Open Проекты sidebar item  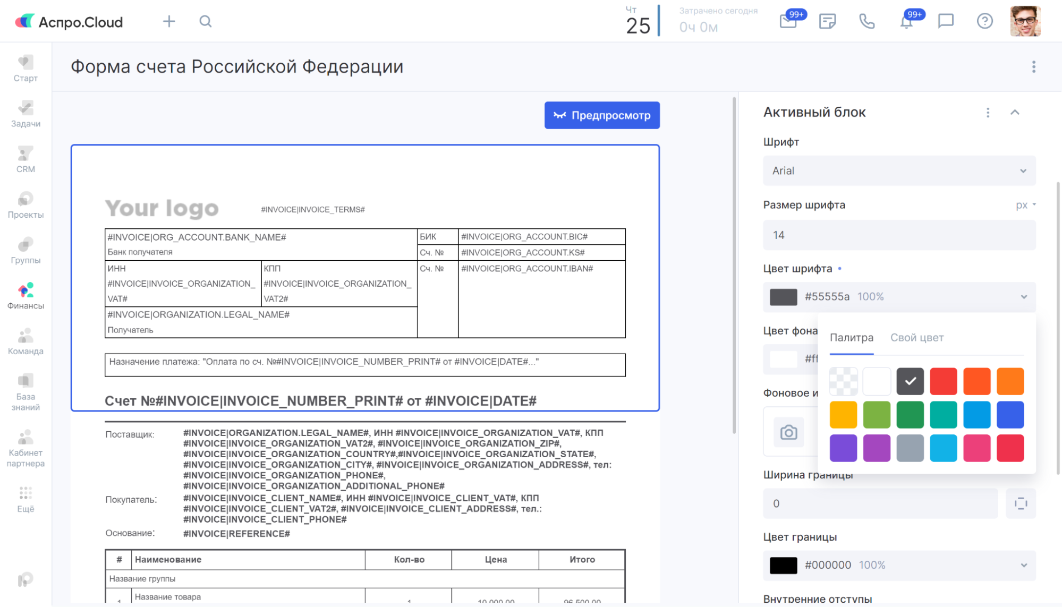[x=26, y=206]
